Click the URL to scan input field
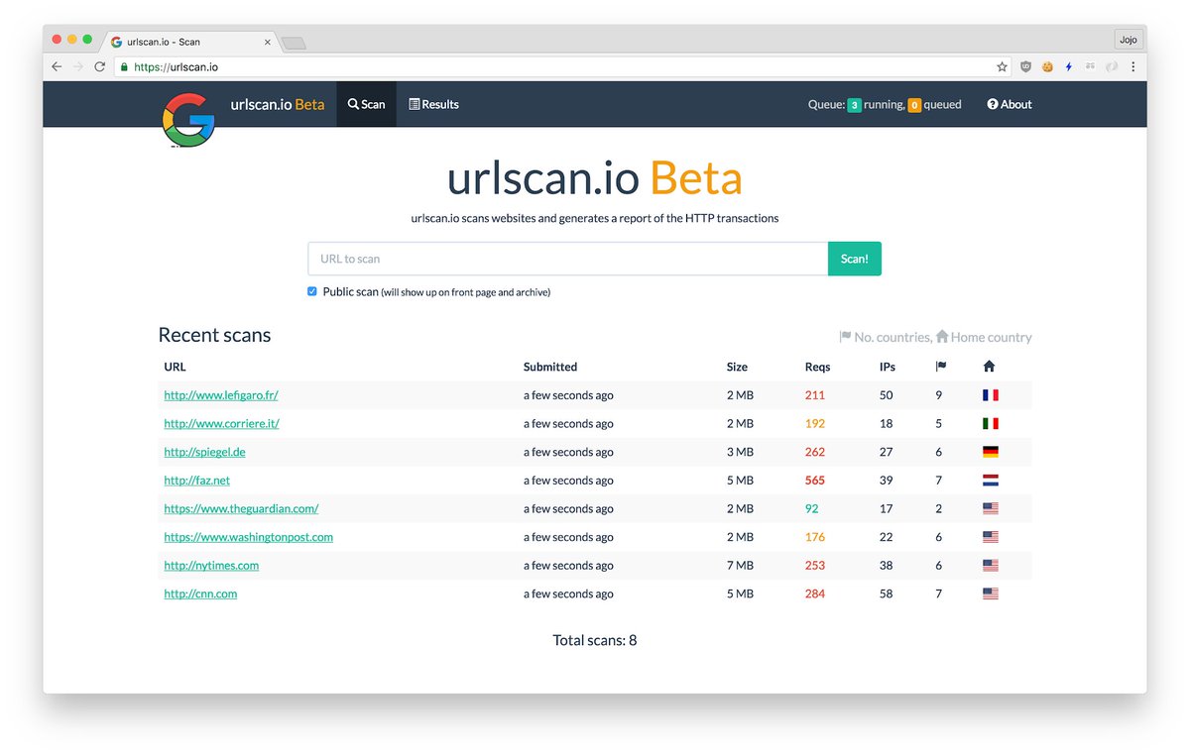 coord(565,258)
